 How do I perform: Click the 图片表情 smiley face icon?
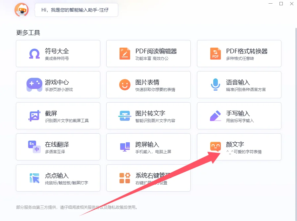coord(125,85)
